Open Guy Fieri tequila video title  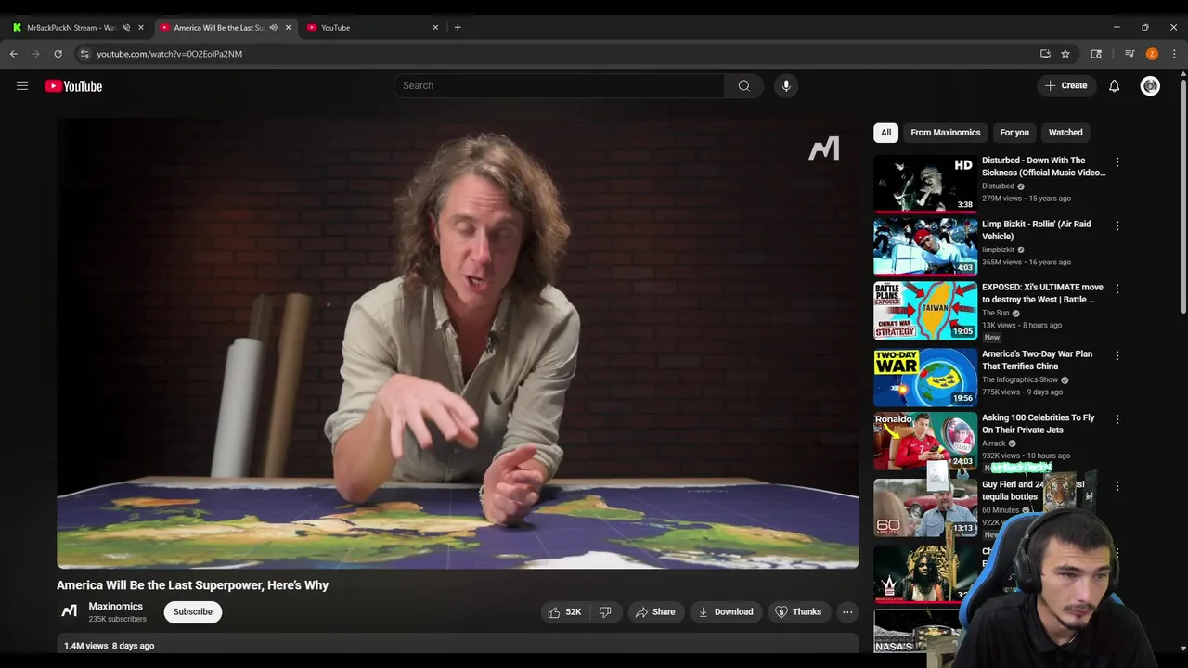[1033, 491]
